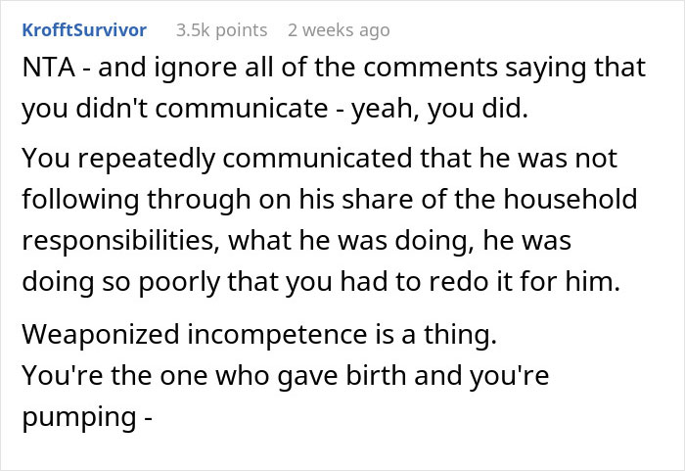This screenshot has width=685, height=471.
Task: Click the 'Weaponized incompetence is a thing' sentence
Action: coord(259,334)
